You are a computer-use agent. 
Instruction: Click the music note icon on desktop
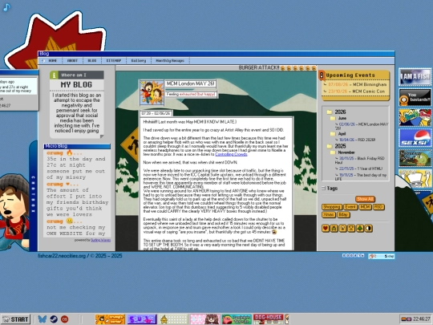6,7
